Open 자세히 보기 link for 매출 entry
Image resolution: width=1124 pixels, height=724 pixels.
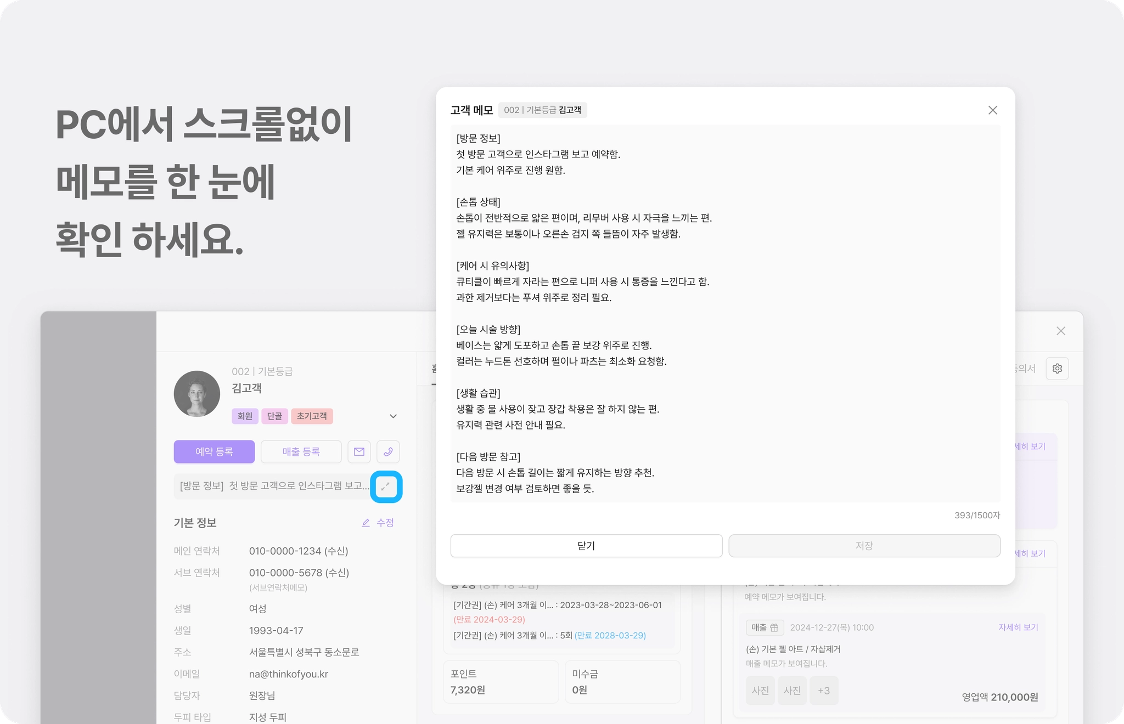pyautogui.click(x=1018, y=627)
